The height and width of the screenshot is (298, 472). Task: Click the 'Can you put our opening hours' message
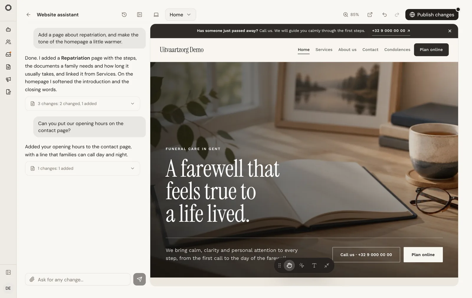[89, 127]
